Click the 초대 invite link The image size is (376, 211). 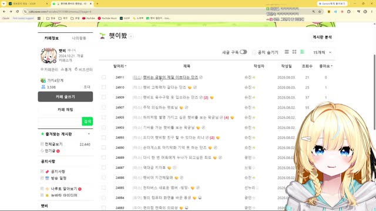tap(86, 87)
